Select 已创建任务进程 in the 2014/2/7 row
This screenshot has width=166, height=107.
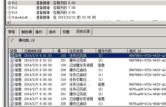[x=81, y=99]
